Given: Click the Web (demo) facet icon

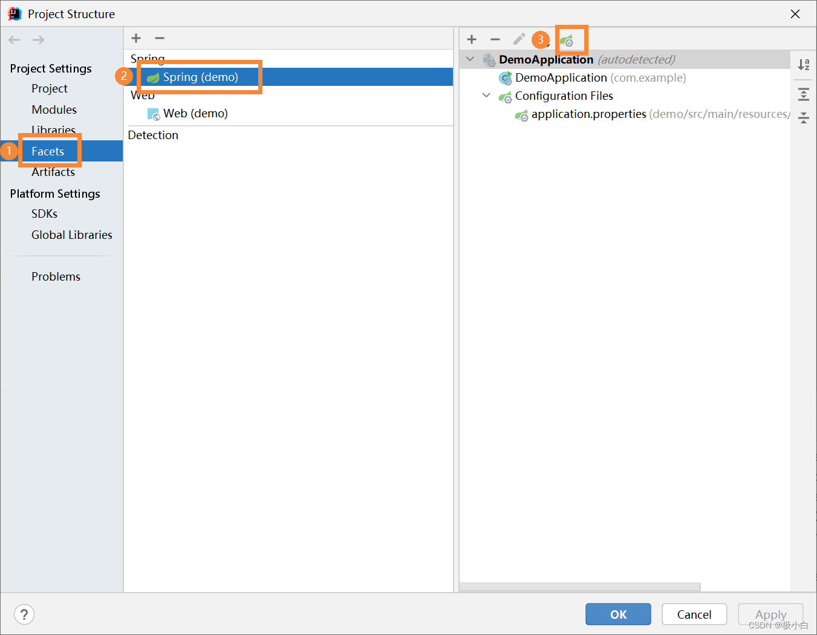Looking at the screenshot, I should point(154,114).
